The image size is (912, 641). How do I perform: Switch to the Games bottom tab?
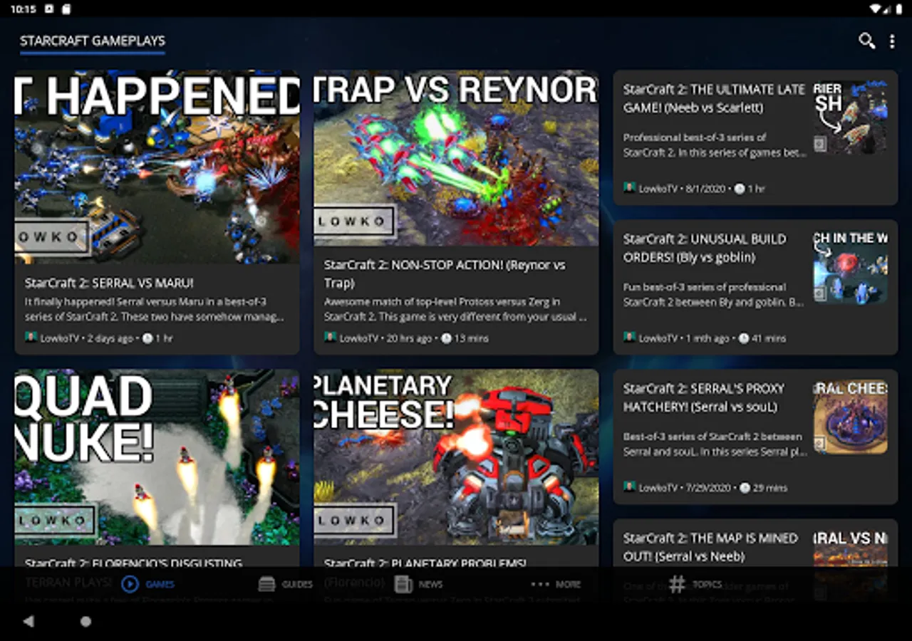149,584
